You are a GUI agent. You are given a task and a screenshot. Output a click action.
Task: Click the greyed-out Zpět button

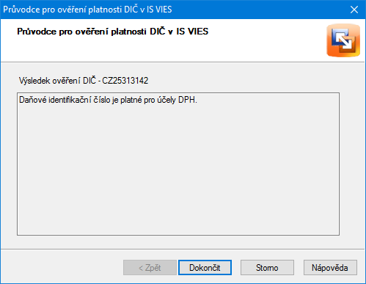tap(150, 267)
